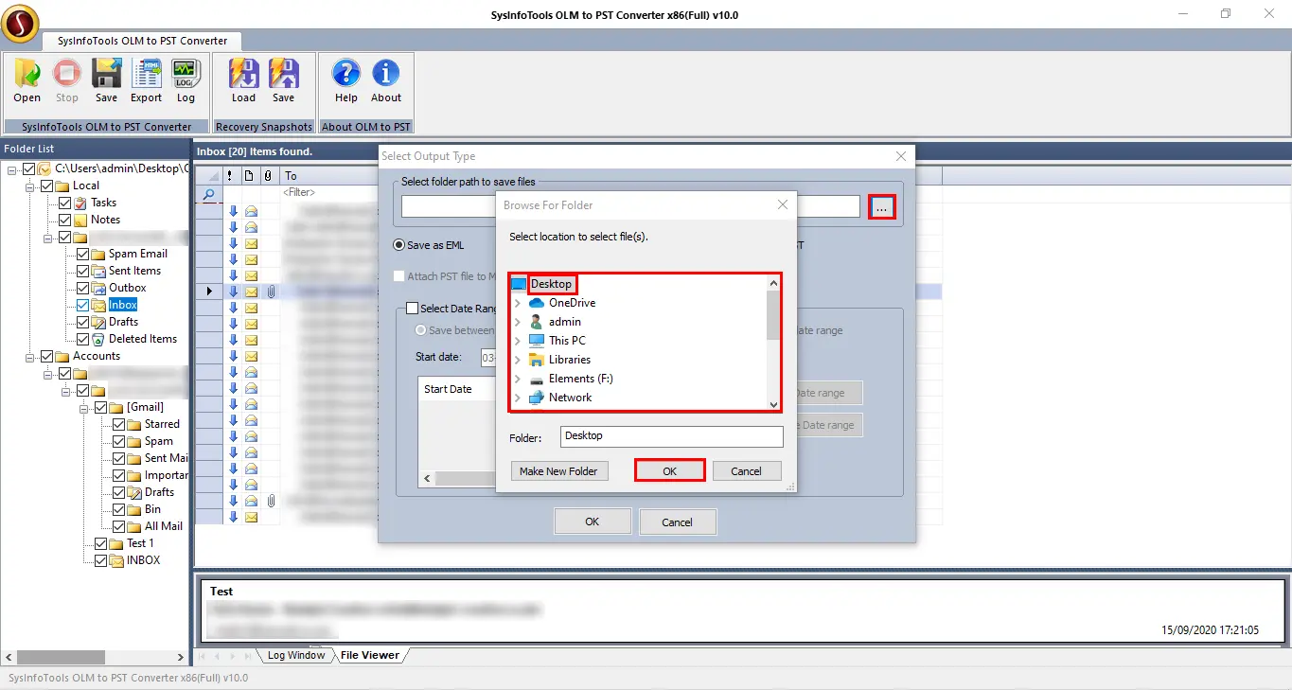Viewport: 1292px width, 690px height.
Task: Toggle the All Mail checkbox
Action: (x=118, y=526)
